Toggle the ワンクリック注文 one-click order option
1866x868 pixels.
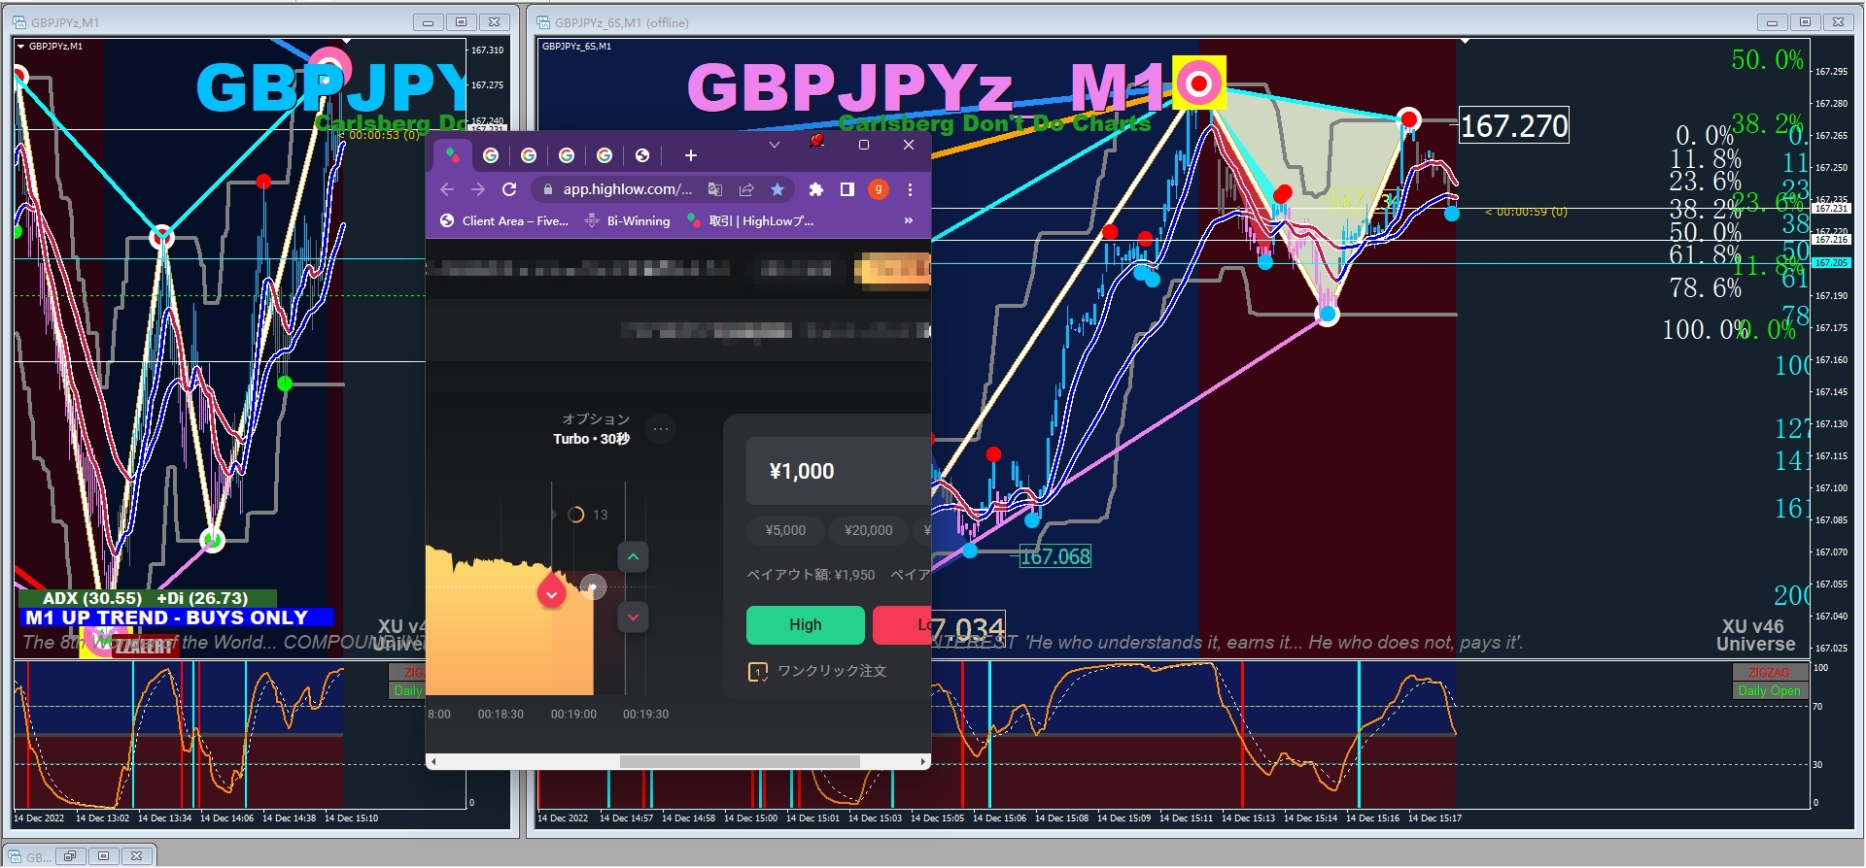tap(817, 671)
